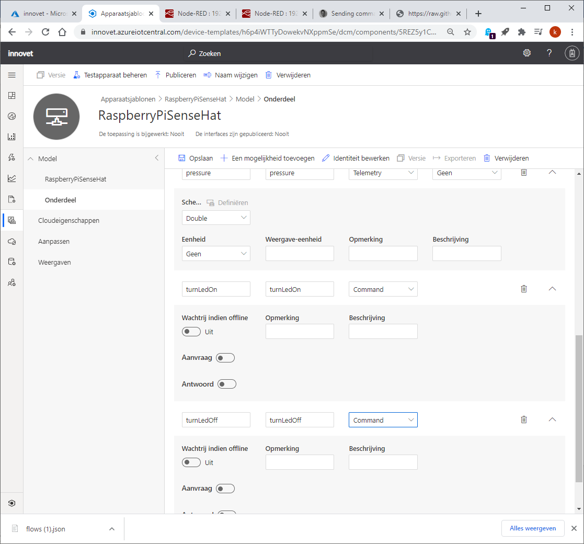Click the Weergave-eenheid input field
This screenshot has height=544, width=584.
point(300,254)
